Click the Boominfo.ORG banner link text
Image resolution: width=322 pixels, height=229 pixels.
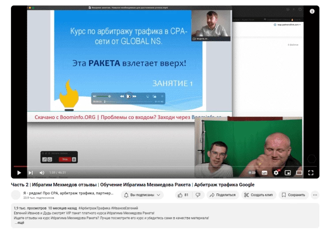coord(78,117)
